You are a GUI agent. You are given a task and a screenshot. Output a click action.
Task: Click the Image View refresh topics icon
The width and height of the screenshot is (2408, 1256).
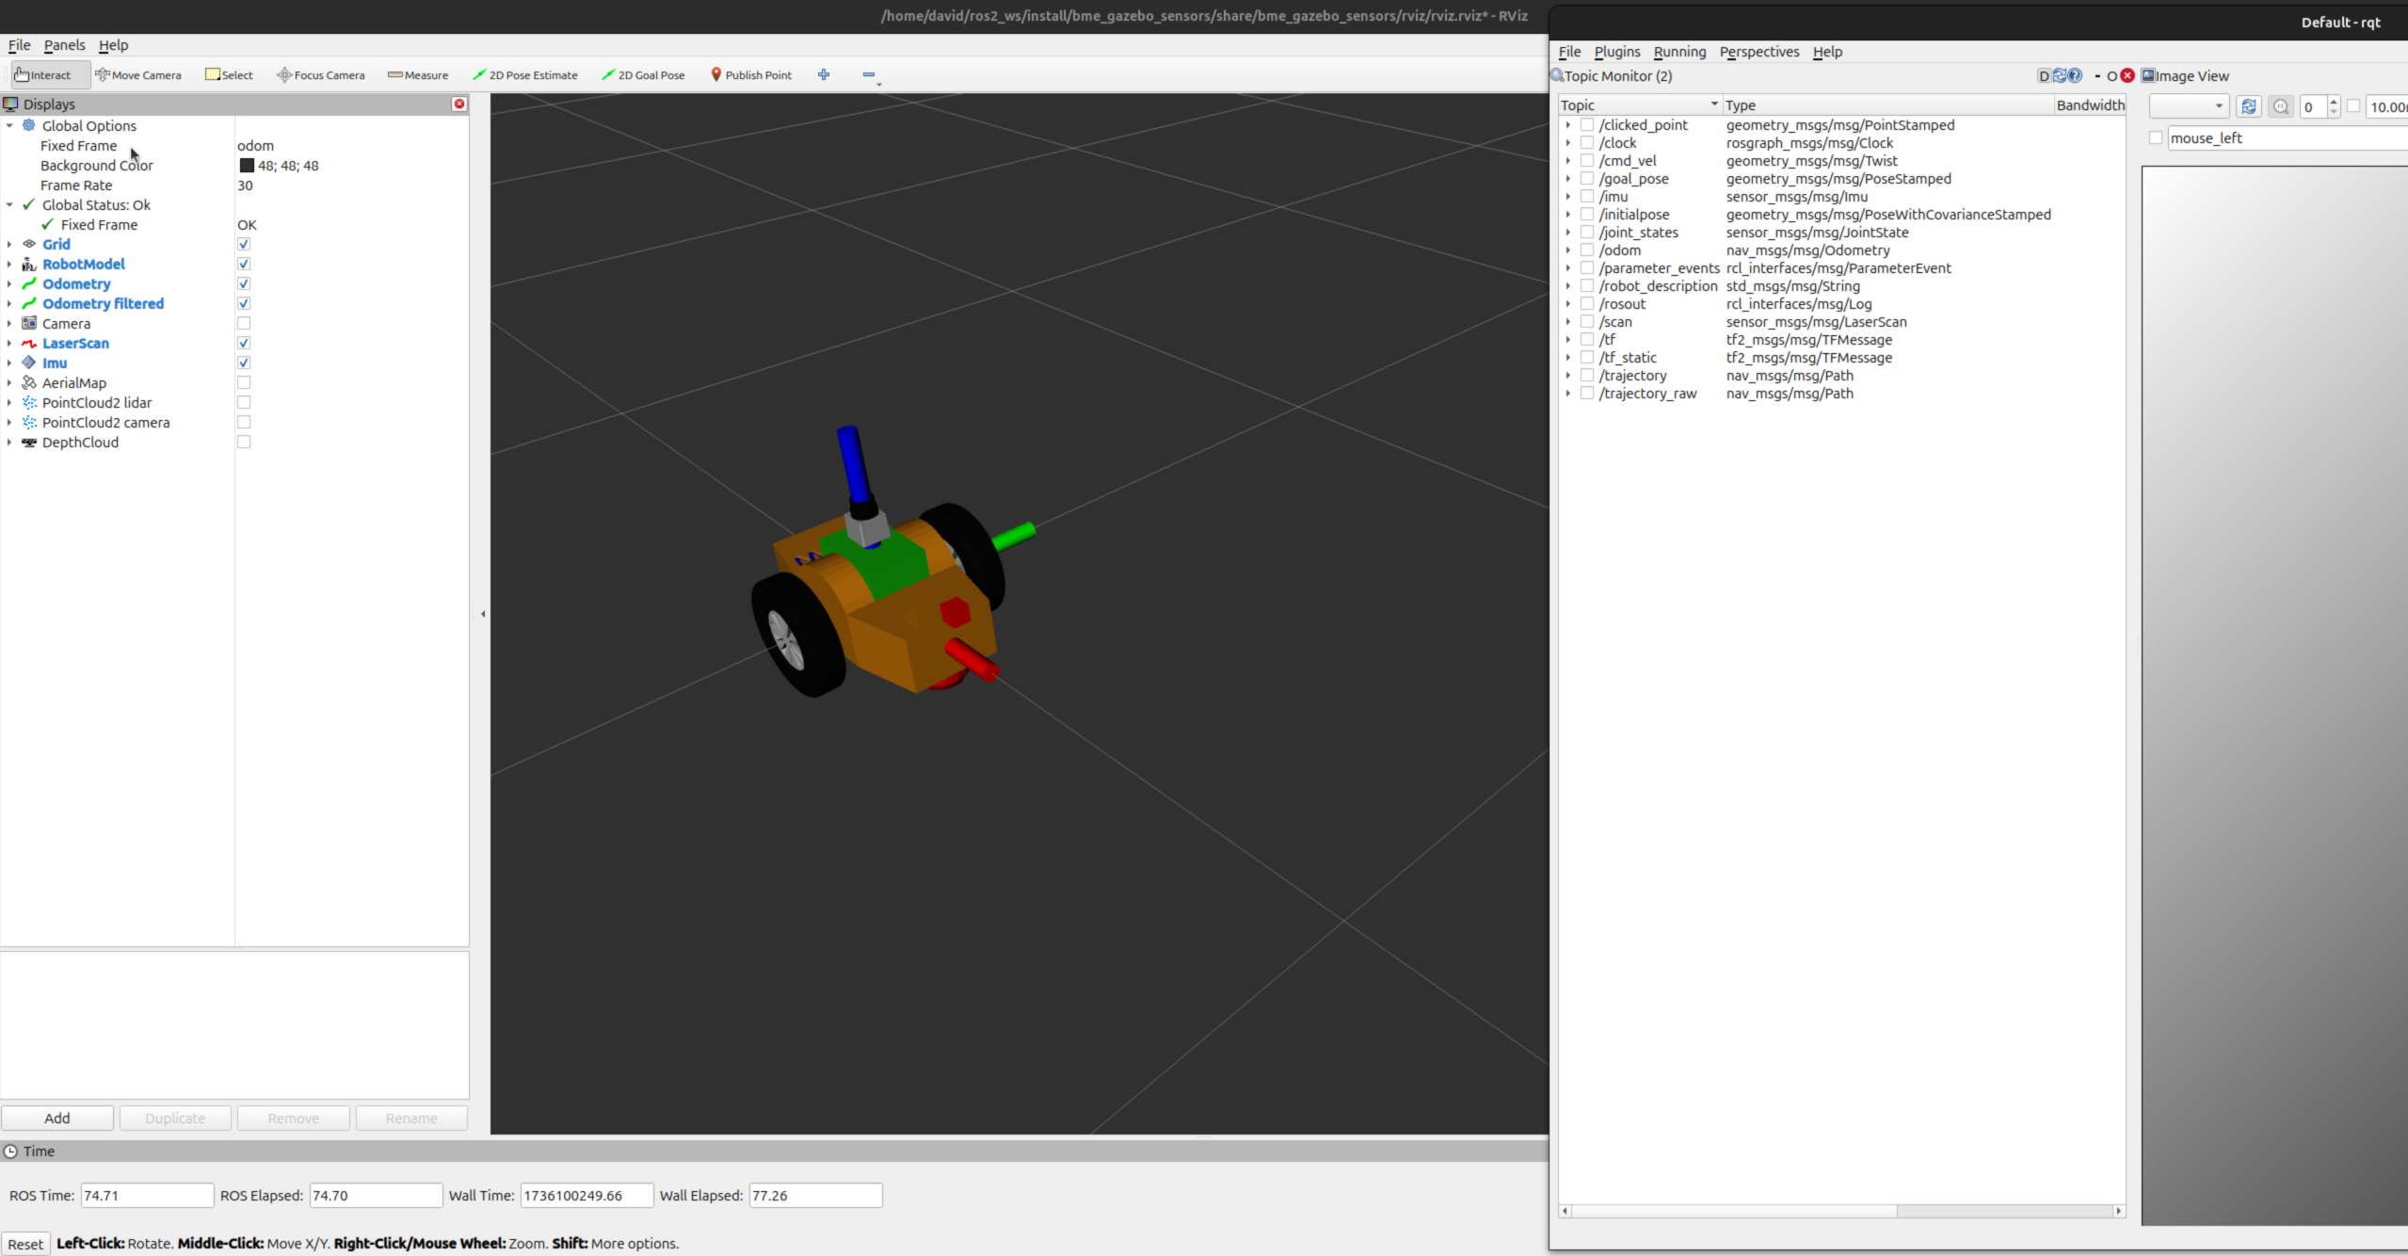(2249, 106)
